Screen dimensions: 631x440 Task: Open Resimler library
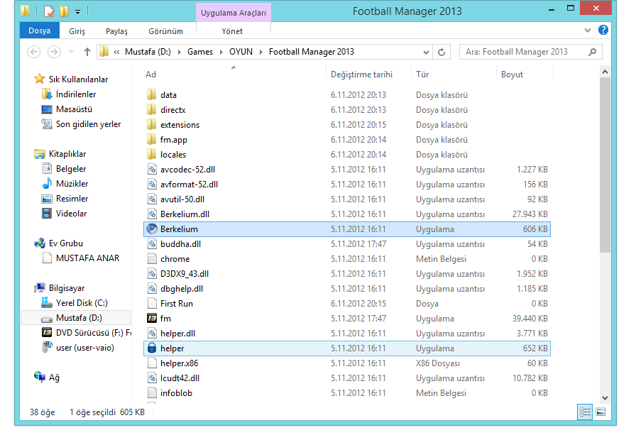pyautogui.click(x=72, y=198)
